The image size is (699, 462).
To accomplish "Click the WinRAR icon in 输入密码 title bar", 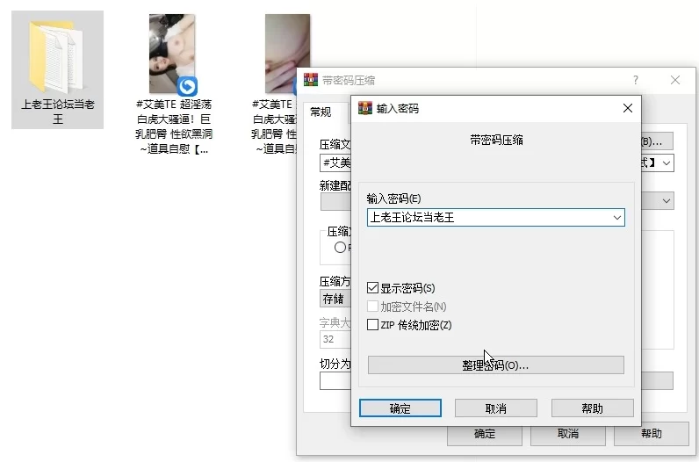I will point(365,108).
